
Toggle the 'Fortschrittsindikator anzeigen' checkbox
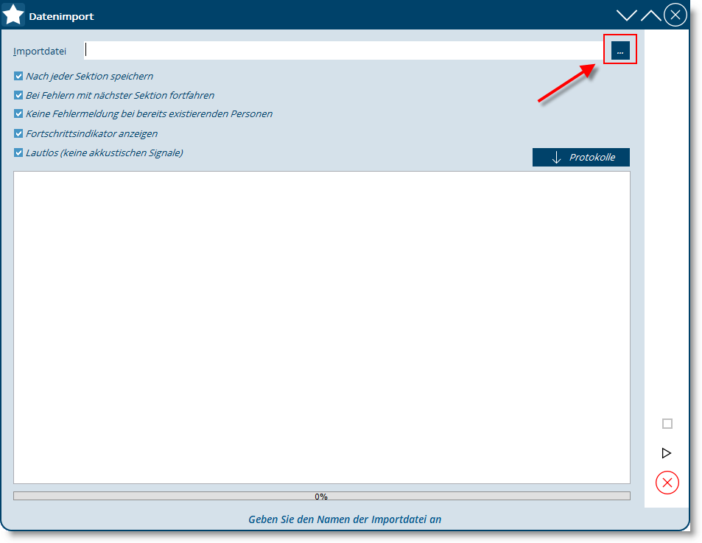[x=19, y=134]
